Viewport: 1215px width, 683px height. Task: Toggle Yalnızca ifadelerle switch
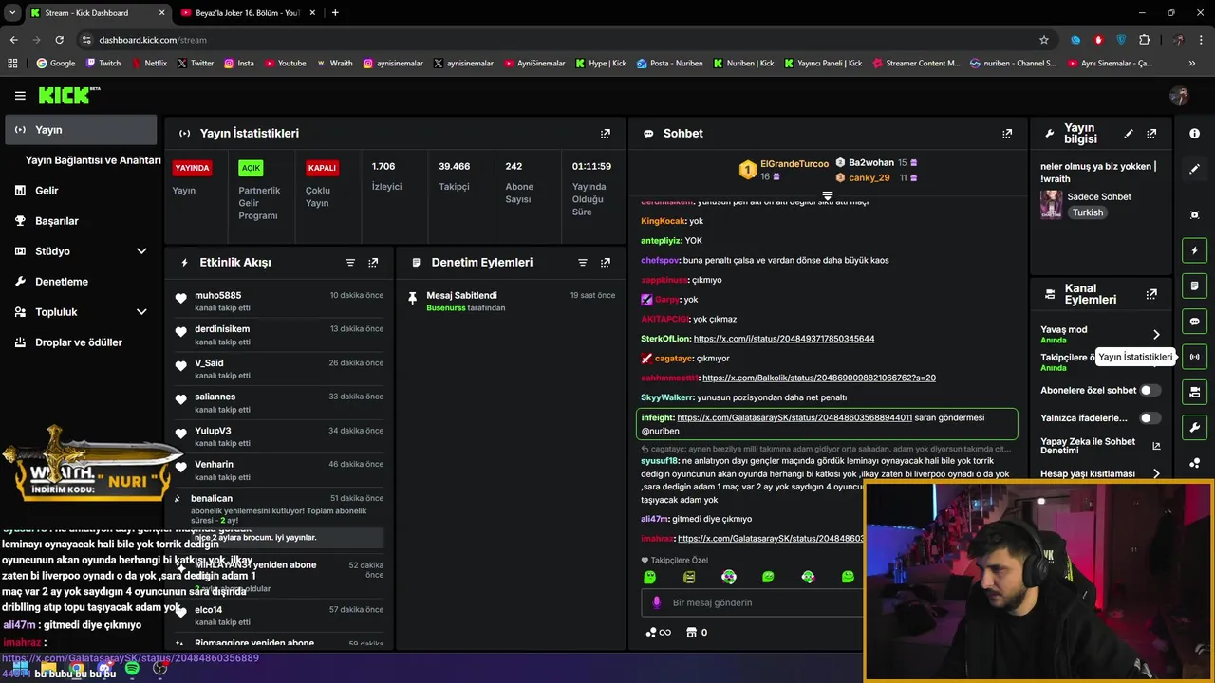[1150, 417]
